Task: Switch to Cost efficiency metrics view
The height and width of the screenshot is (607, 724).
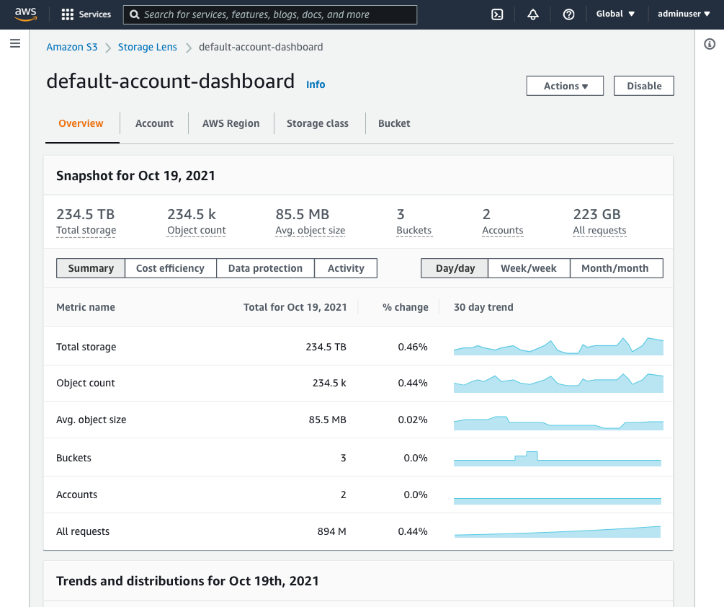Action: click(170, 268)
